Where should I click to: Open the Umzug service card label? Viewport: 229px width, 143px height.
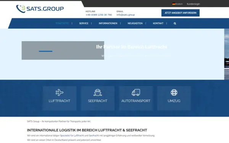point(174,101)
